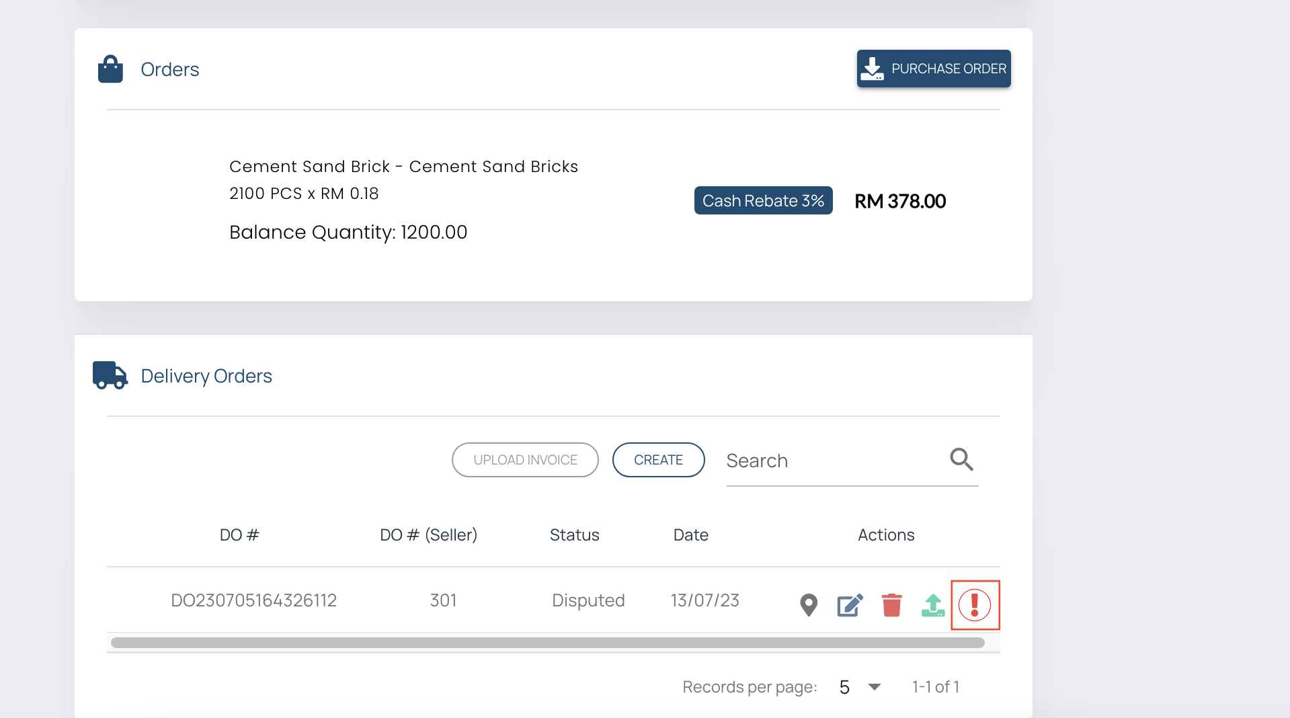Click delivery order number DO230705164326112
Viewport: 1290px width, 718px height.
click(253, 600)
